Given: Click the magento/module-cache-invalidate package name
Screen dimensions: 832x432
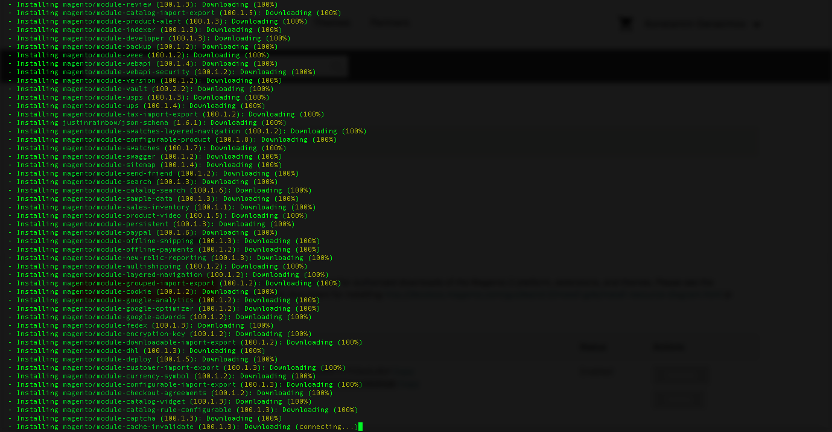Looking at the screenshot, I should point(128,427).
